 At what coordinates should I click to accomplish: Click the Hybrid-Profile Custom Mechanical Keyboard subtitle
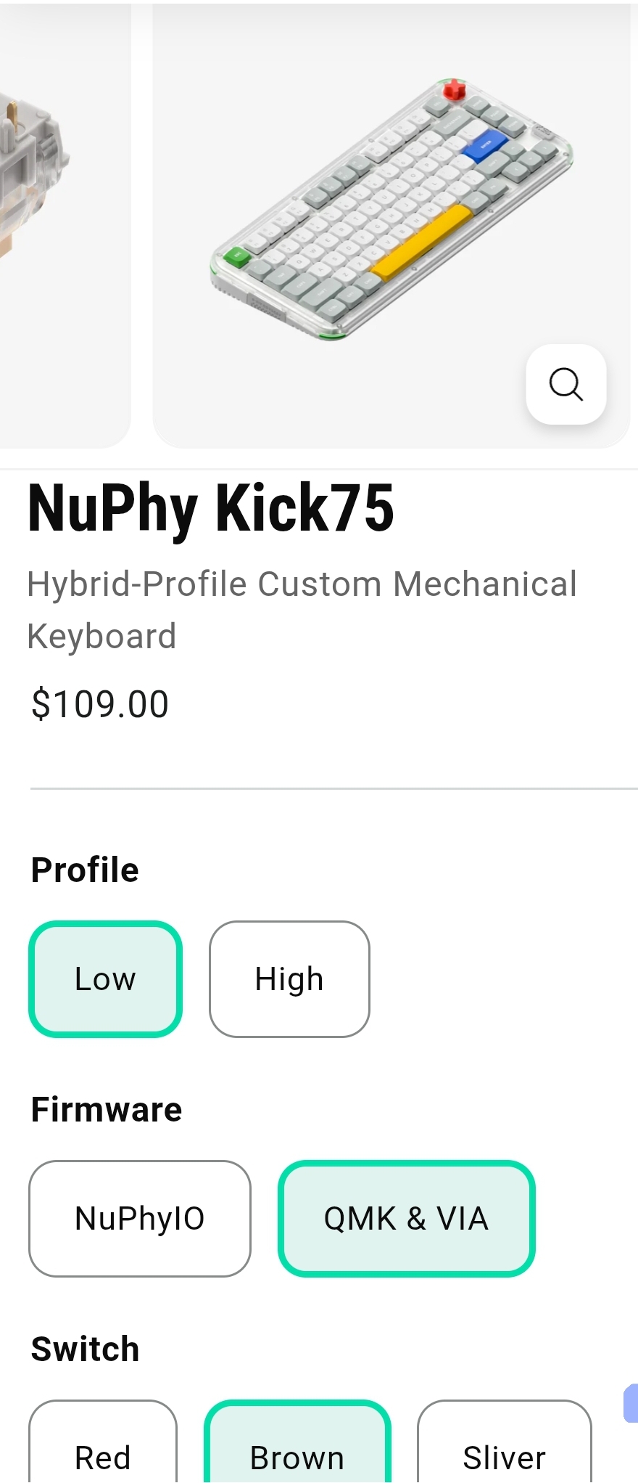click(302, 610)
